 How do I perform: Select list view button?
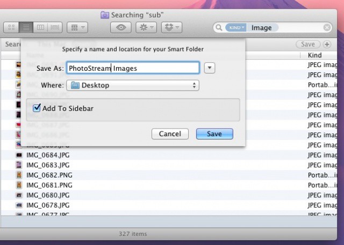coord(25,27)
